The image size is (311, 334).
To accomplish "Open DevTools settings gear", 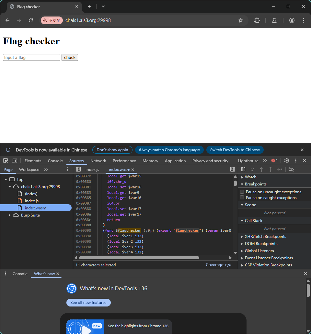I will [286, 161].
